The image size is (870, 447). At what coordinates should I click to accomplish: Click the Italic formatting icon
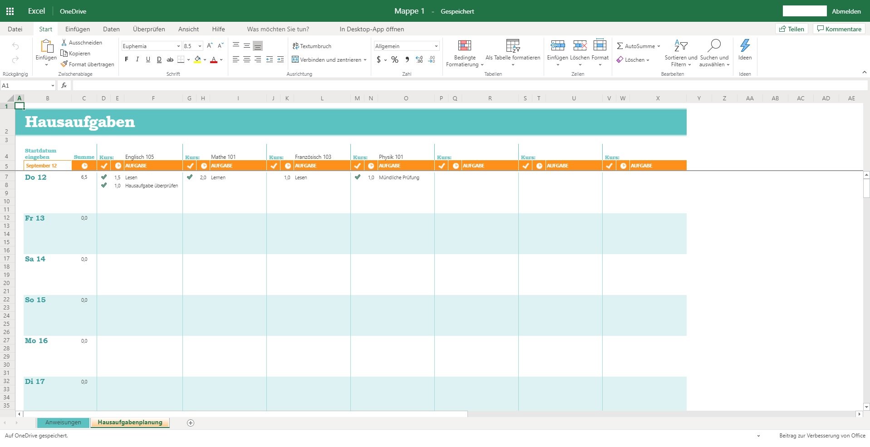pyautogui.click(x=137, y=59)
